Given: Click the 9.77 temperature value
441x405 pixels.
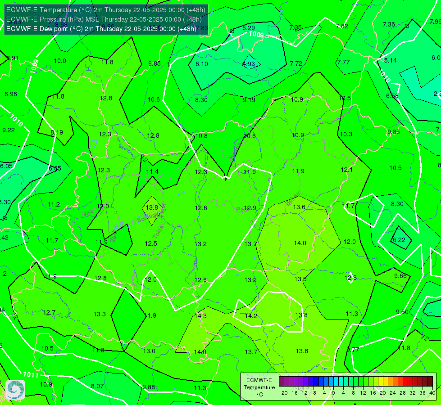Looking at the screenshot, I should coord(353,350).
